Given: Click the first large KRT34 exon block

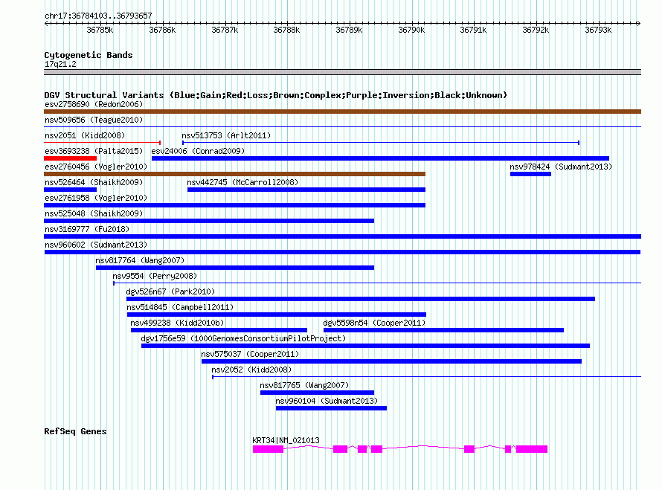Looking at the screenshot, I should point(268,449).
